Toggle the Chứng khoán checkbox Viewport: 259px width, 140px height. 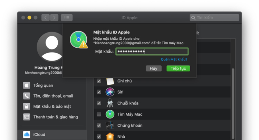99,125
